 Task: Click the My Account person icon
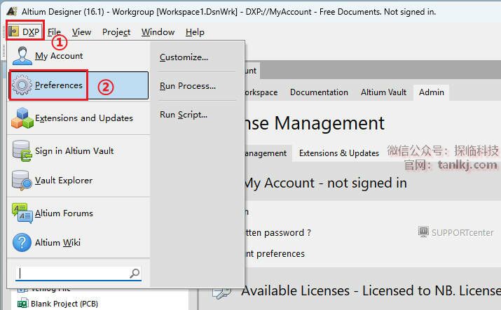(x=22, y=55)
